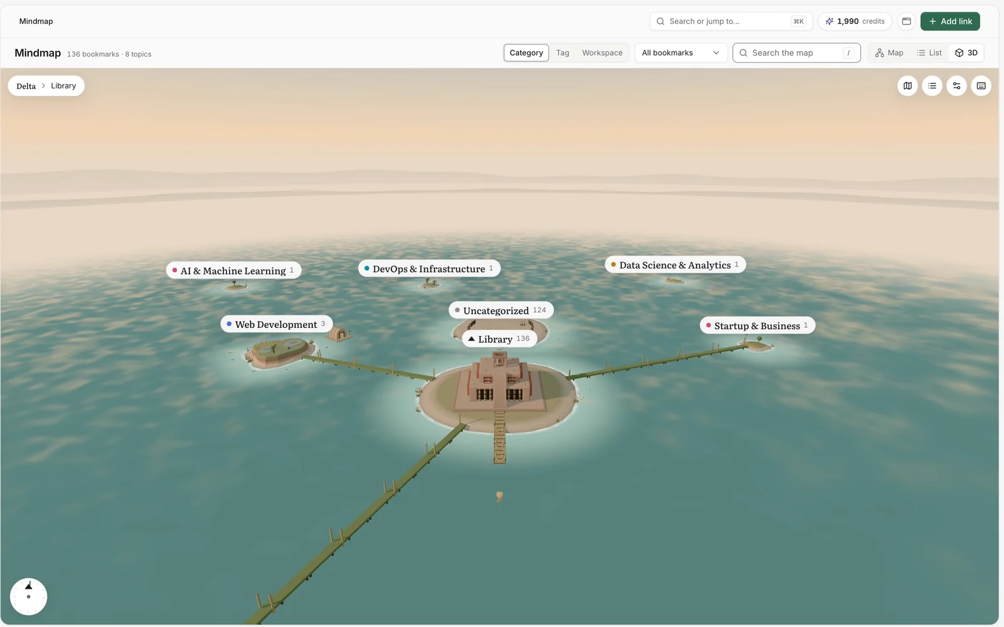The image size is (1004, 627).
Task: Click the Add link button
Action: click(x=950, y=21)
